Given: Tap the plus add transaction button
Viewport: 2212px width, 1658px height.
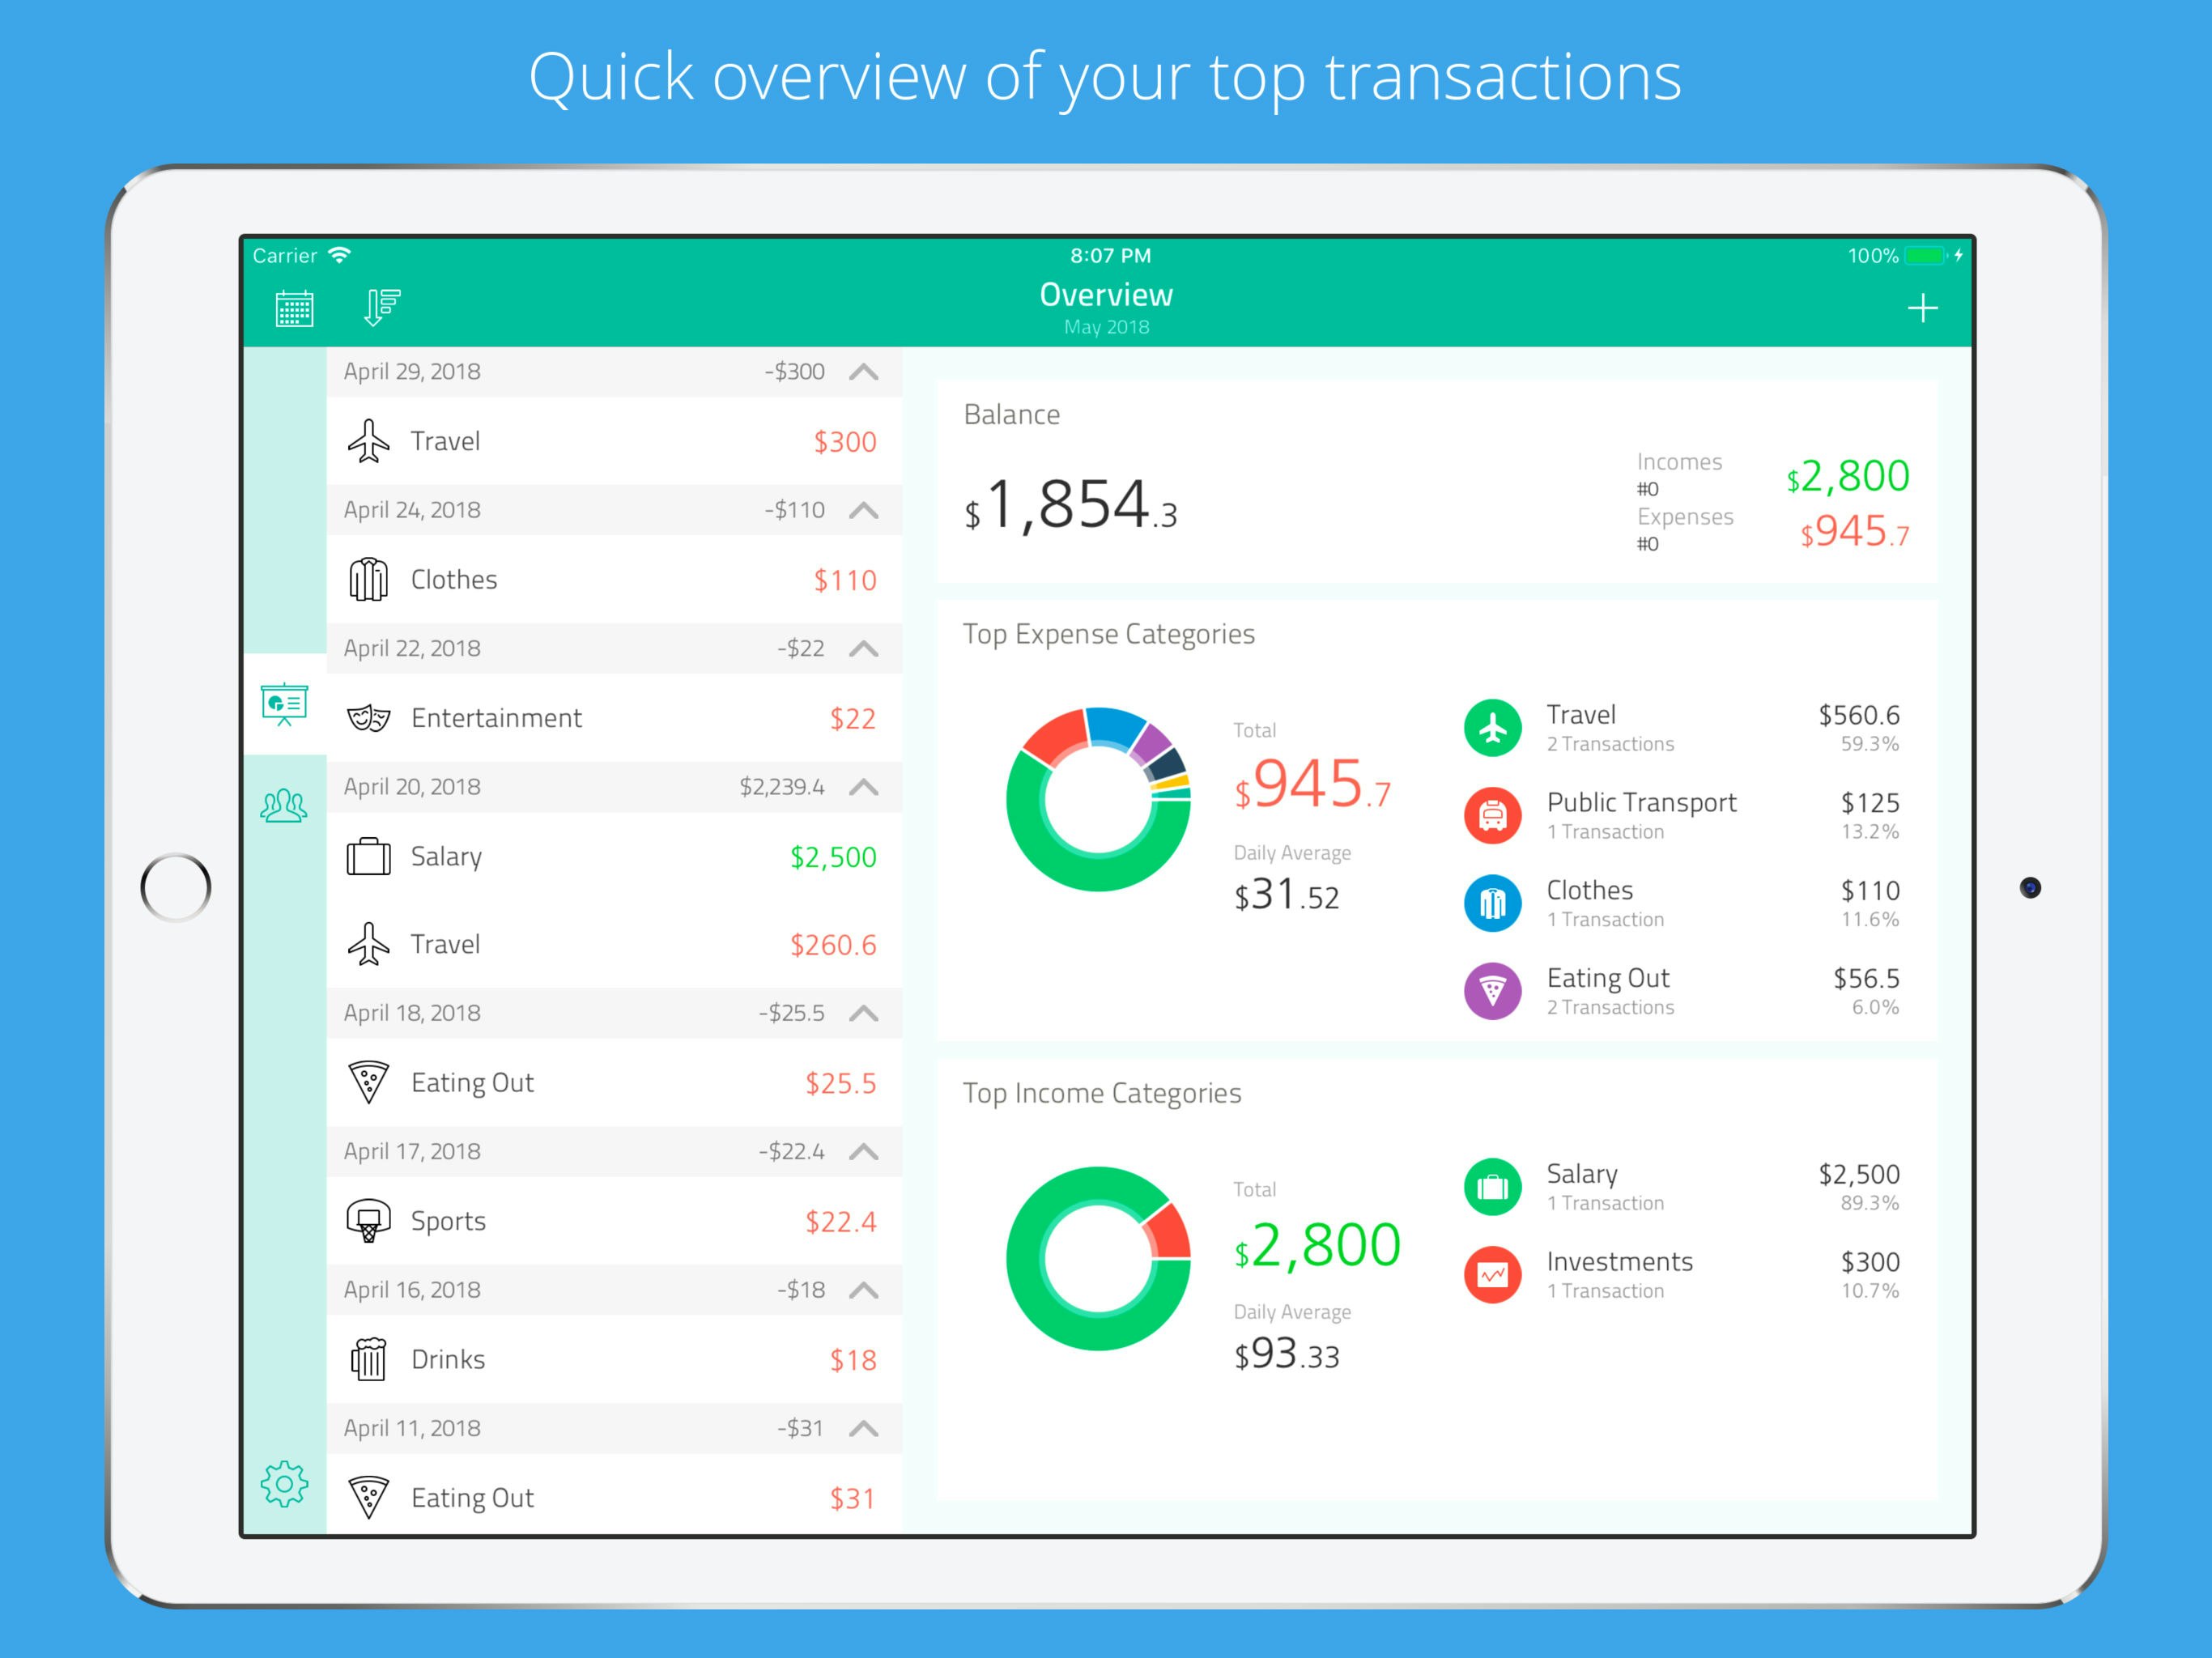Looking at the screenshot, I should pyautogui.click(x=1921, y=308).
